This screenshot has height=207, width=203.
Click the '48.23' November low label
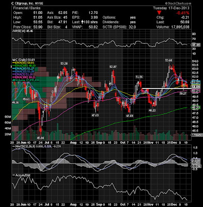(x=152, y=110)
